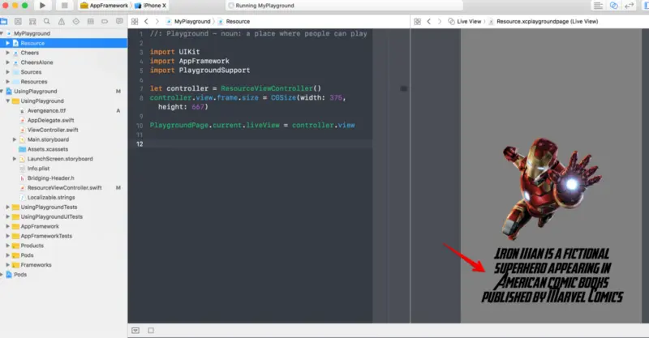Show the Project navigator folder icon

pyautogui.click(x=4, y=22)
